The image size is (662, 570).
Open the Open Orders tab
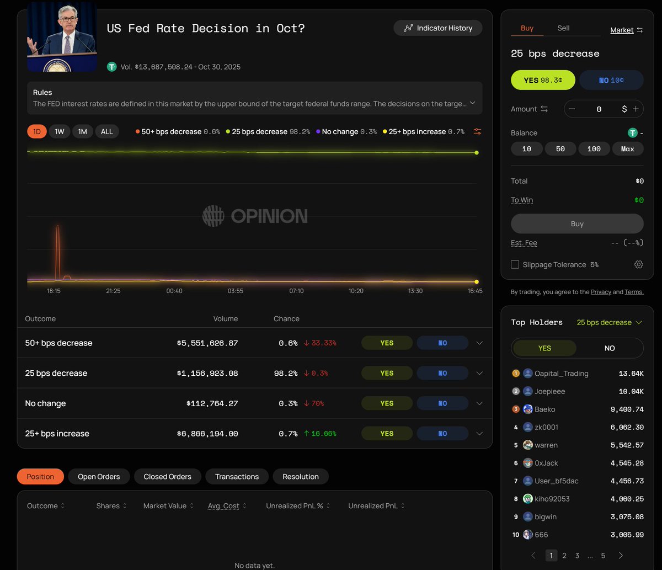tap(99, 477)
